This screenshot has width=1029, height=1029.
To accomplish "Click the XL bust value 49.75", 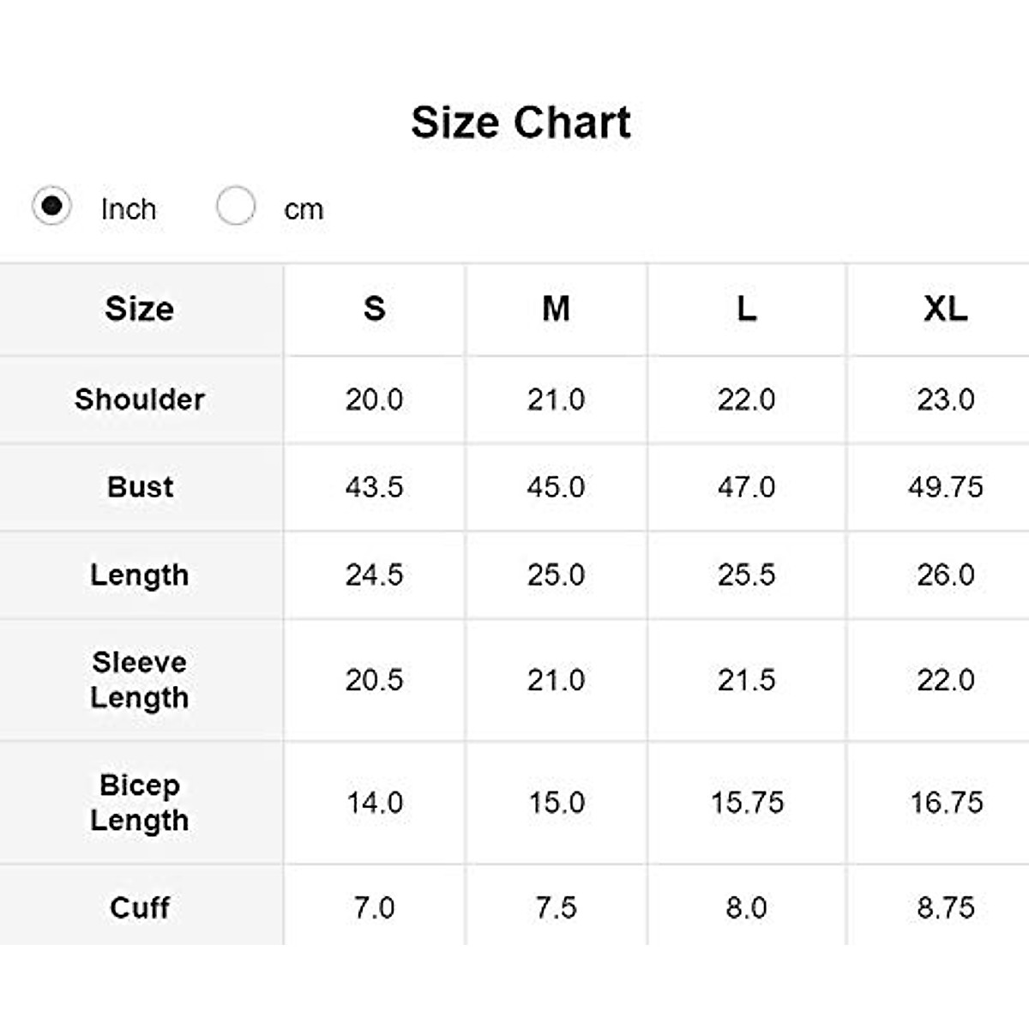I will click(945, 487).
